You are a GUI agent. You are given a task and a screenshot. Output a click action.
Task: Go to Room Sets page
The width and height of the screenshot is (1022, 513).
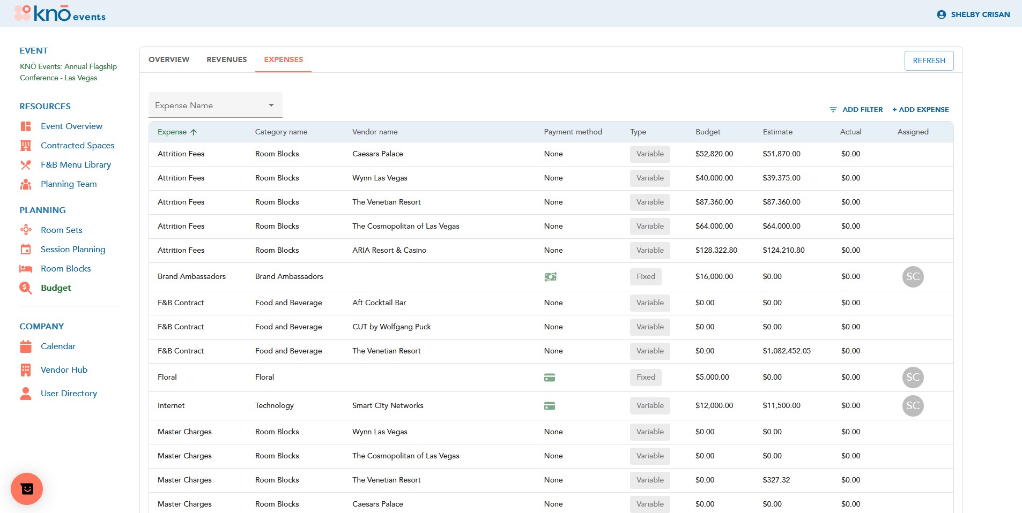pyautogui.click(x=62, y=230)
